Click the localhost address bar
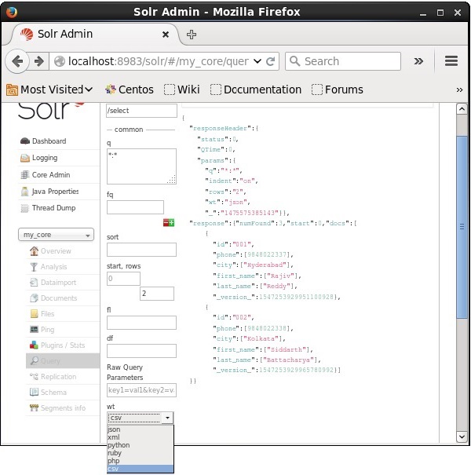The height and width of the screenshot is (475, 471). [x=158, y=61]
